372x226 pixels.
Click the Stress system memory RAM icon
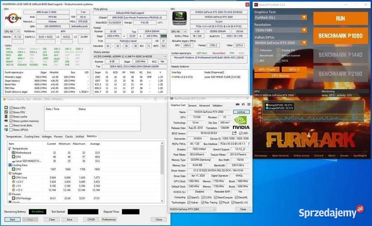[6, 121]
